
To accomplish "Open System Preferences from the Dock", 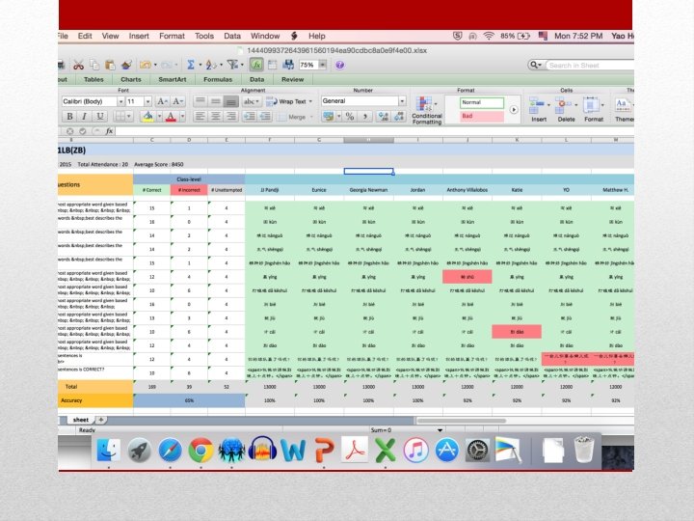I will 477,451.
